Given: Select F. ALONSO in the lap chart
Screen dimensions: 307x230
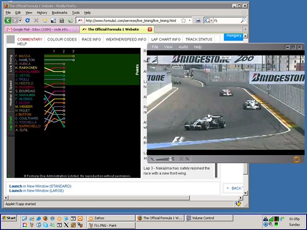Looking at the screenshot, I should pyautogui.click(x=24, y=99).
